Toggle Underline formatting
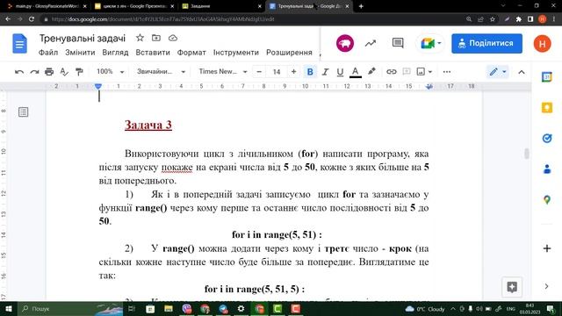This screenshot has height=316, width=562. (x=340, y=72)
